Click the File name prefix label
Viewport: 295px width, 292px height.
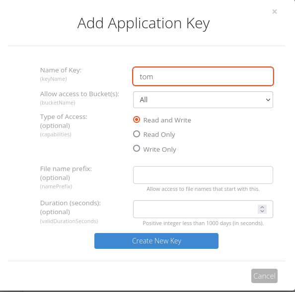point(66,169)
